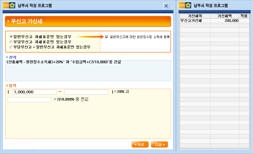Select 부당무신고 + 일반무신고 과세표준만 있는경우 option
The image size is (253, 154).
(11, 47)
